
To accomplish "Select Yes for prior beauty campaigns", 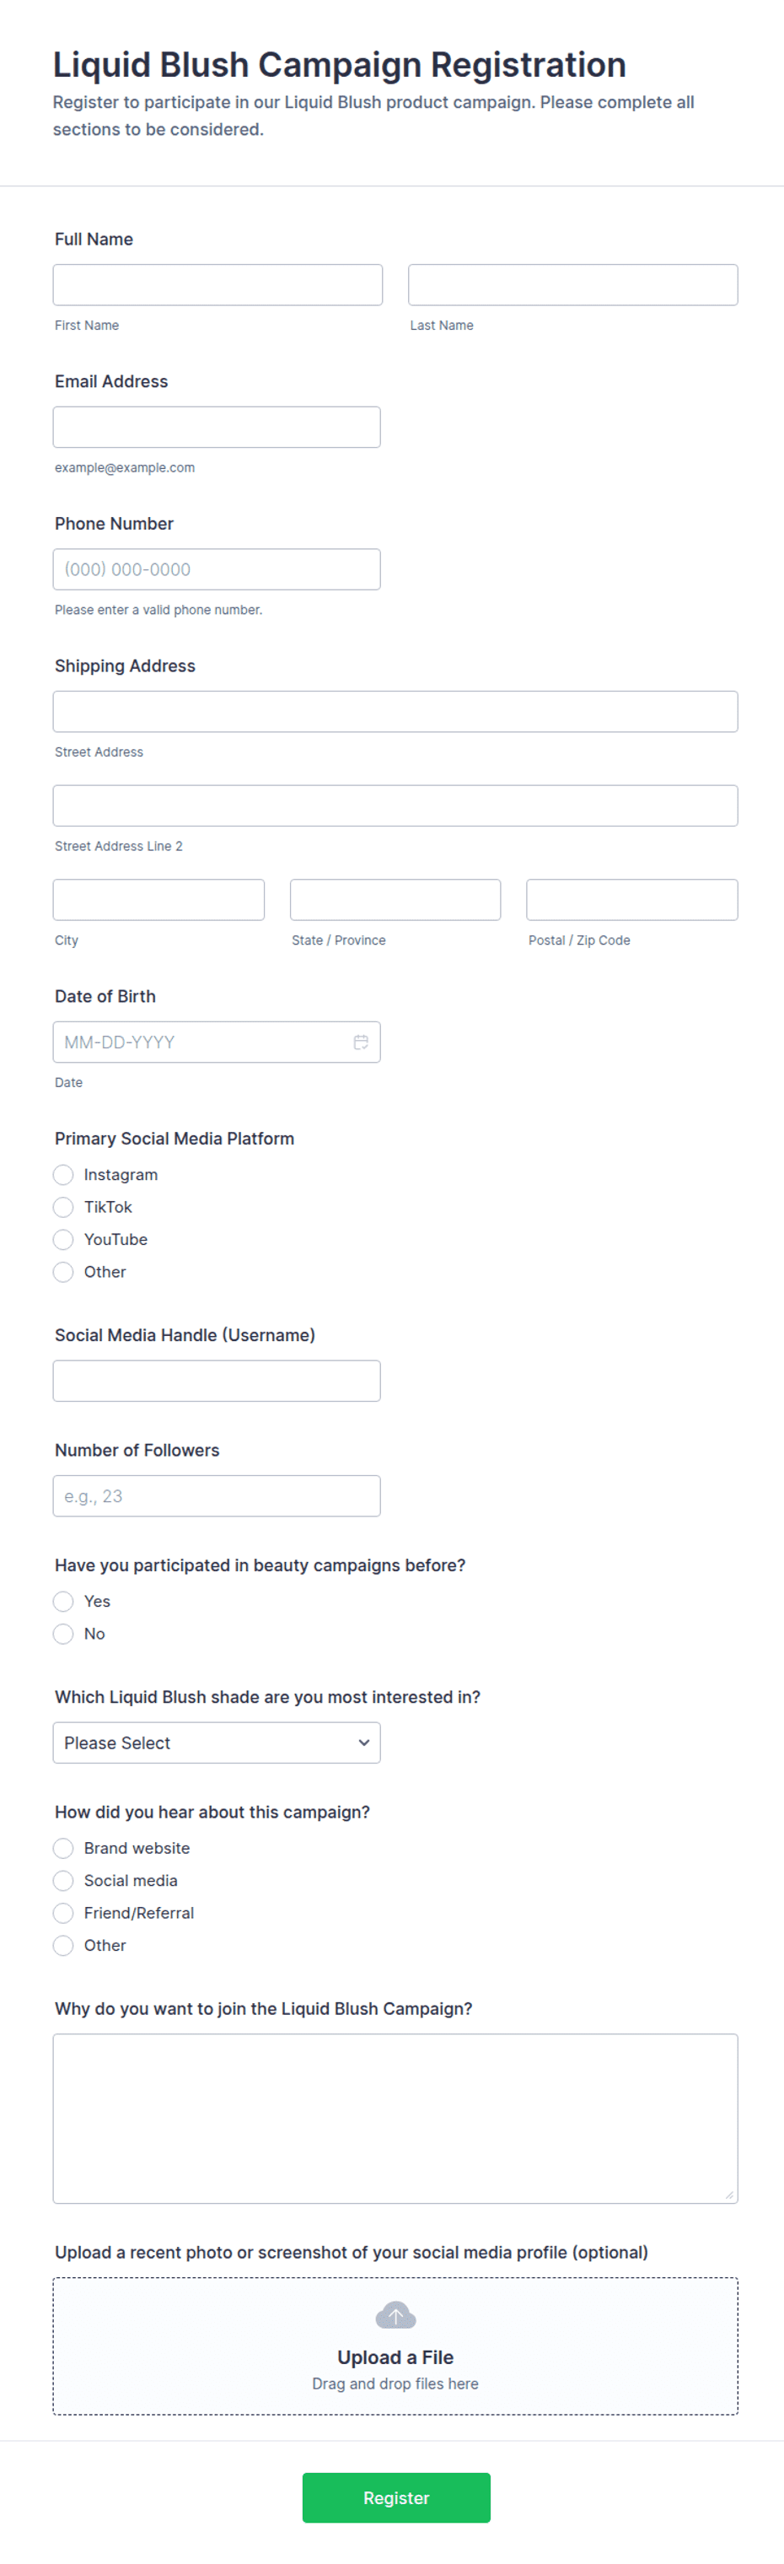I will [x=64, y=1602].
